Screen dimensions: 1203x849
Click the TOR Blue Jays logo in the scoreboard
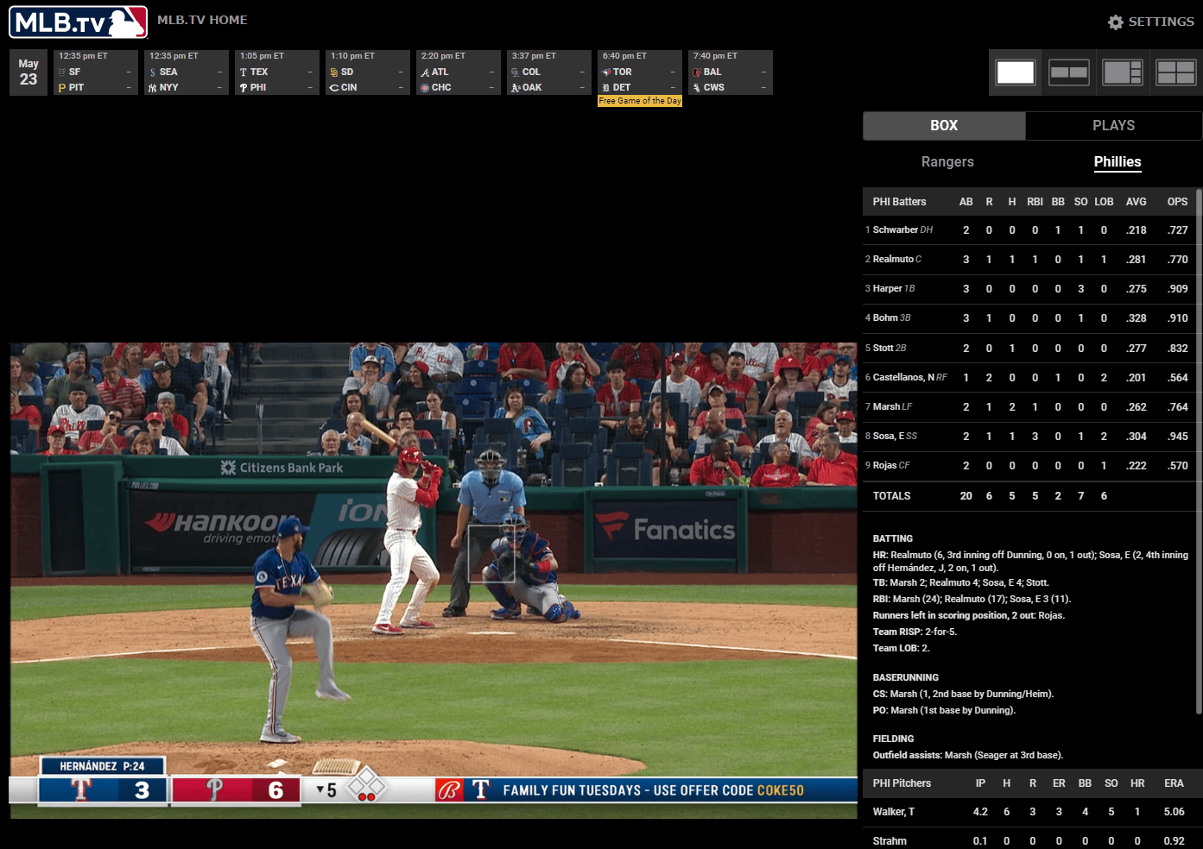(606, 72)
